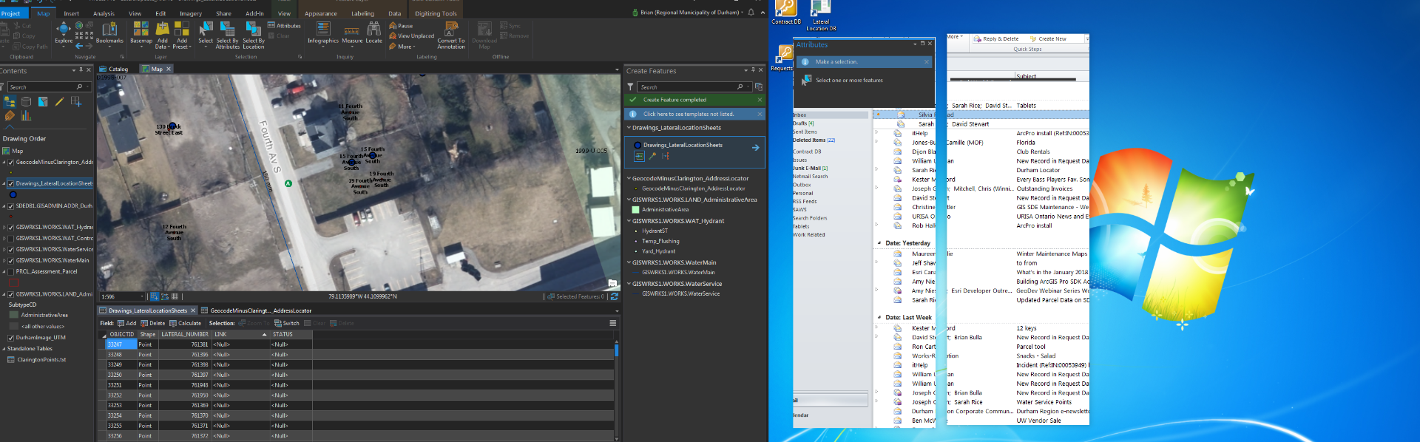Viewport: 1420px width, 442px height.
Task: Click Calculate field button
Action: point(186,323)
